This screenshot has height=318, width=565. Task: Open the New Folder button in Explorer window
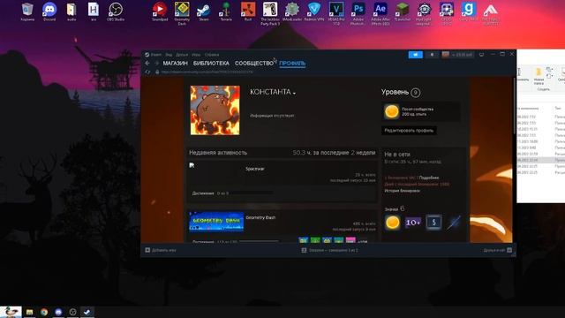pos(539,76)
